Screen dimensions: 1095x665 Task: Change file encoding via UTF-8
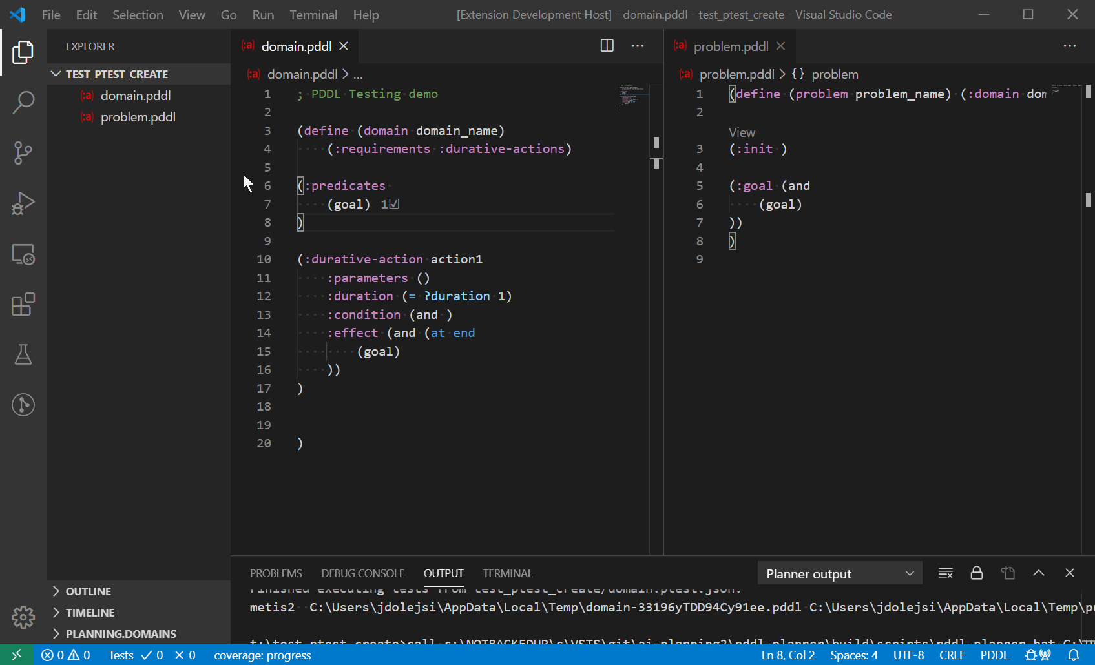tap(908, 655)
